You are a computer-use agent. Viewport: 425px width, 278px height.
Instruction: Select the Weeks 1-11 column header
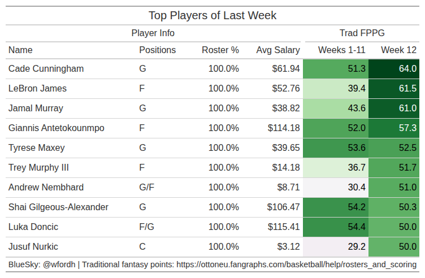point(342,50)
